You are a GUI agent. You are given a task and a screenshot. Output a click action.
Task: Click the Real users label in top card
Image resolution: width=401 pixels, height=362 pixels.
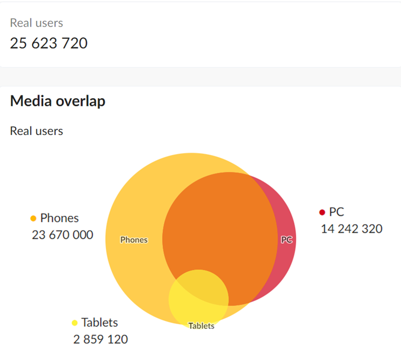tap(36, 23)
